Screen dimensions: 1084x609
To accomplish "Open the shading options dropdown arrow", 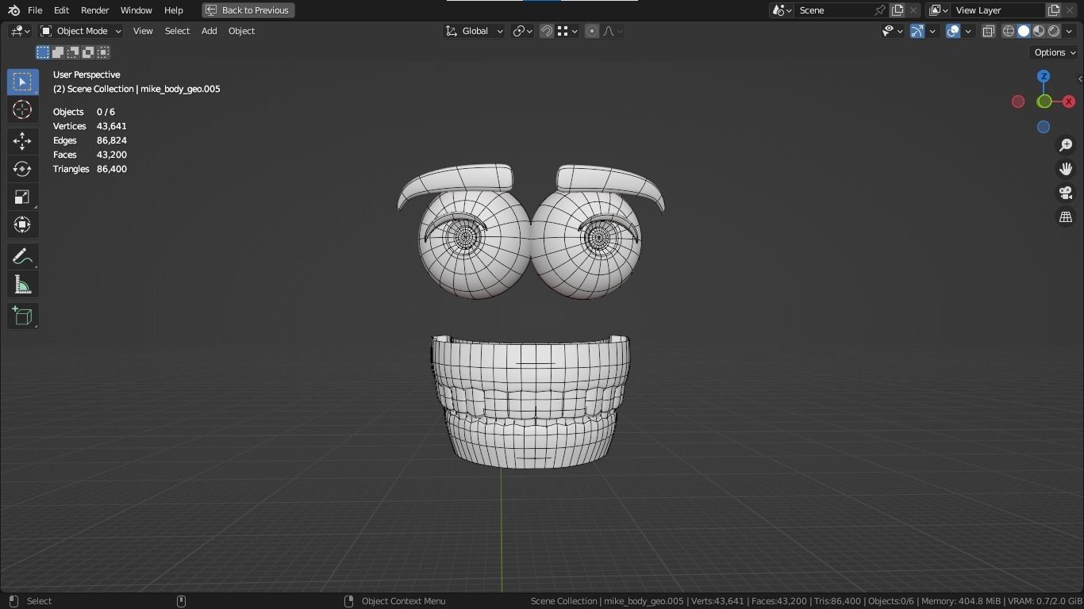I will tap(1068, 31).
